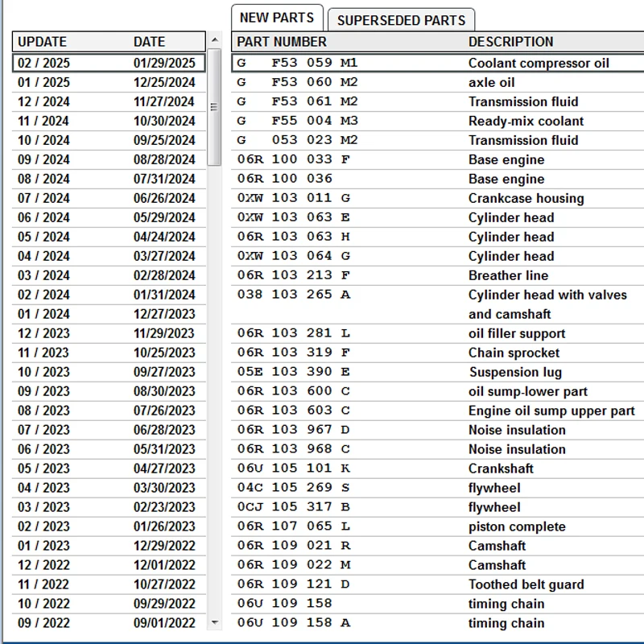
Task: Select part 04C 105 269 S flywheel
Action: coord(438,488)
